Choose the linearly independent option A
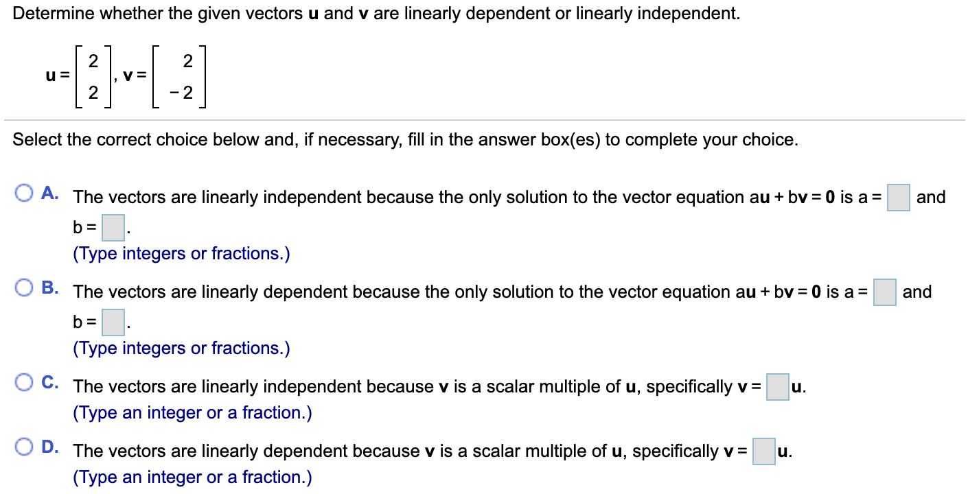The width and height of the screenshot is (968, 494). (24, 194)
